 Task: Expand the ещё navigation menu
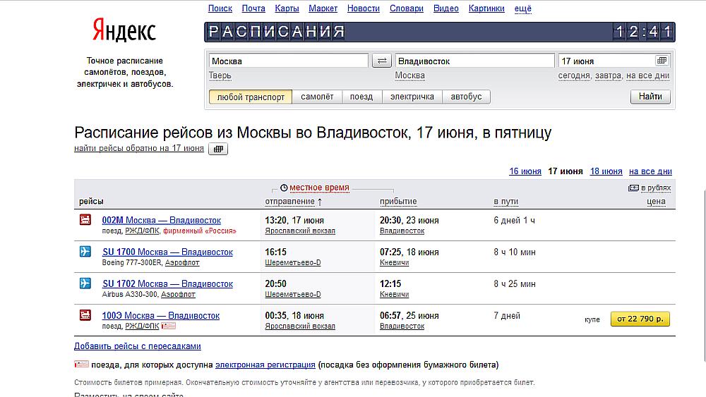click(522, 8)
